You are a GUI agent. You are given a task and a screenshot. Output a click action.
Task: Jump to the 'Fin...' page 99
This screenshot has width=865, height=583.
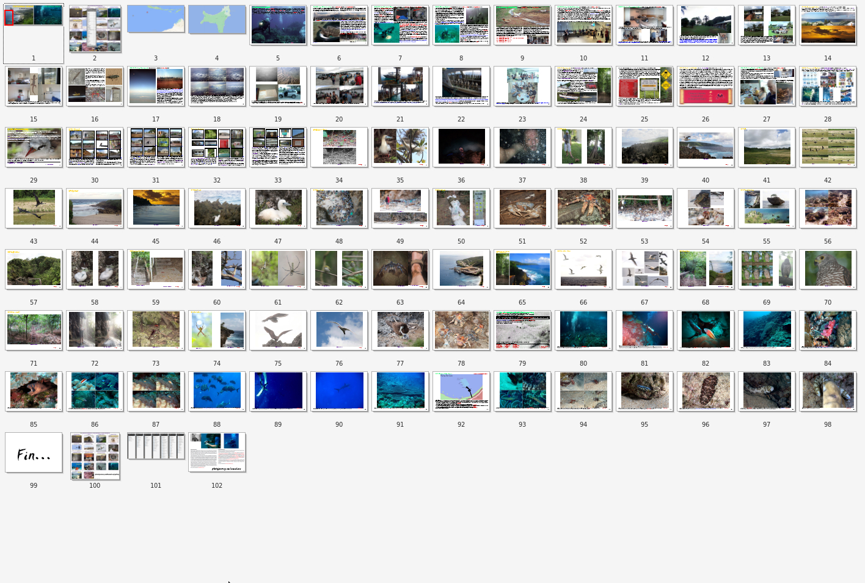click(x=34, y=452)
